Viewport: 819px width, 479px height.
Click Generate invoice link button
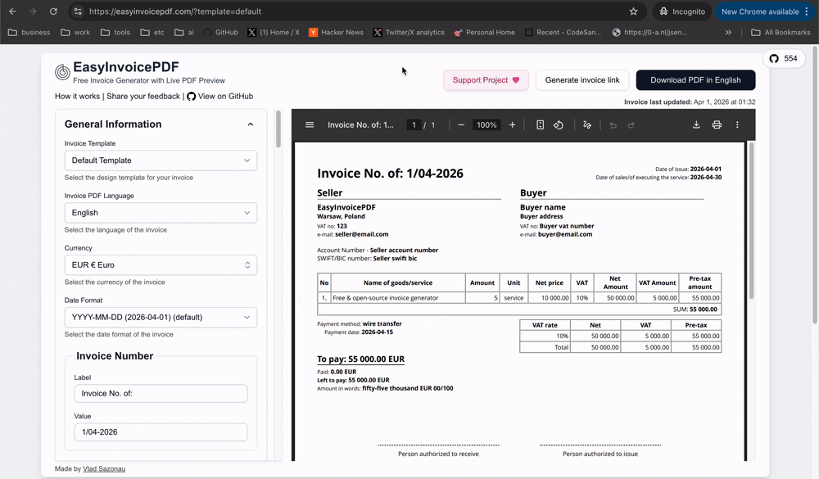pyautogui.click(x=582, y=80)
